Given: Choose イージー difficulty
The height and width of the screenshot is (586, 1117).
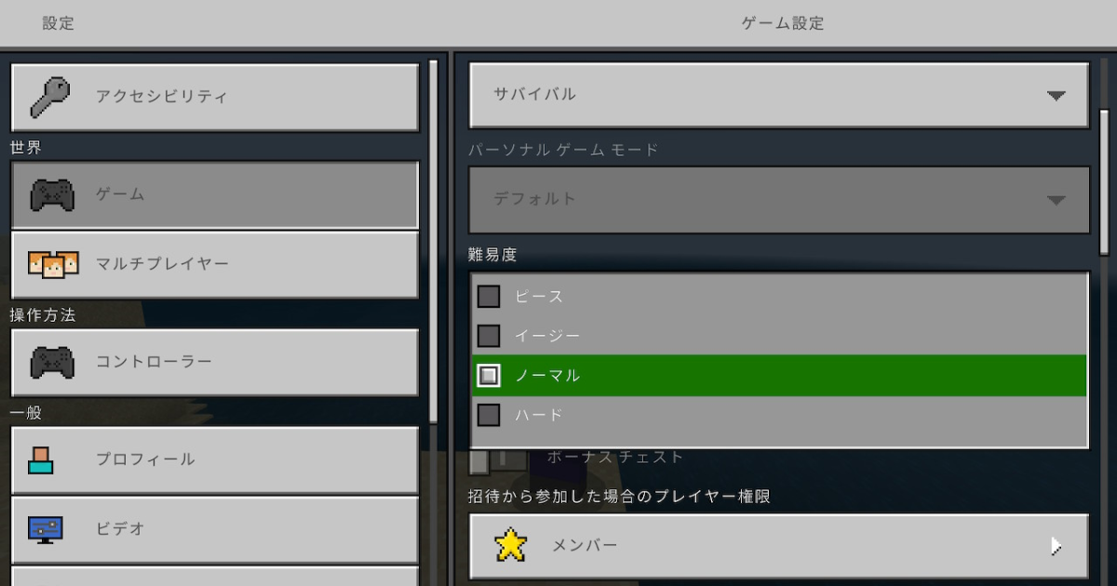Looking at the screenshot, I should click(778, 335).
